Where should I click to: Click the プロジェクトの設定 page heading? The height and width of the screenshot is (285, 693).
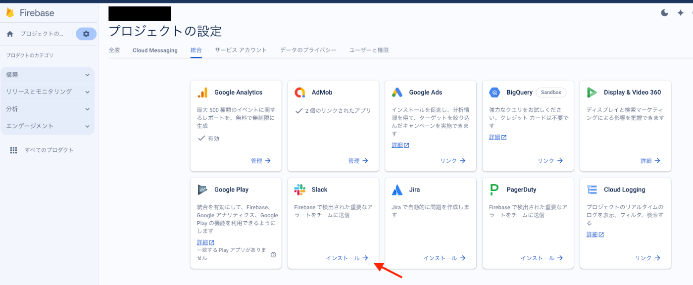tap(165, 31)
